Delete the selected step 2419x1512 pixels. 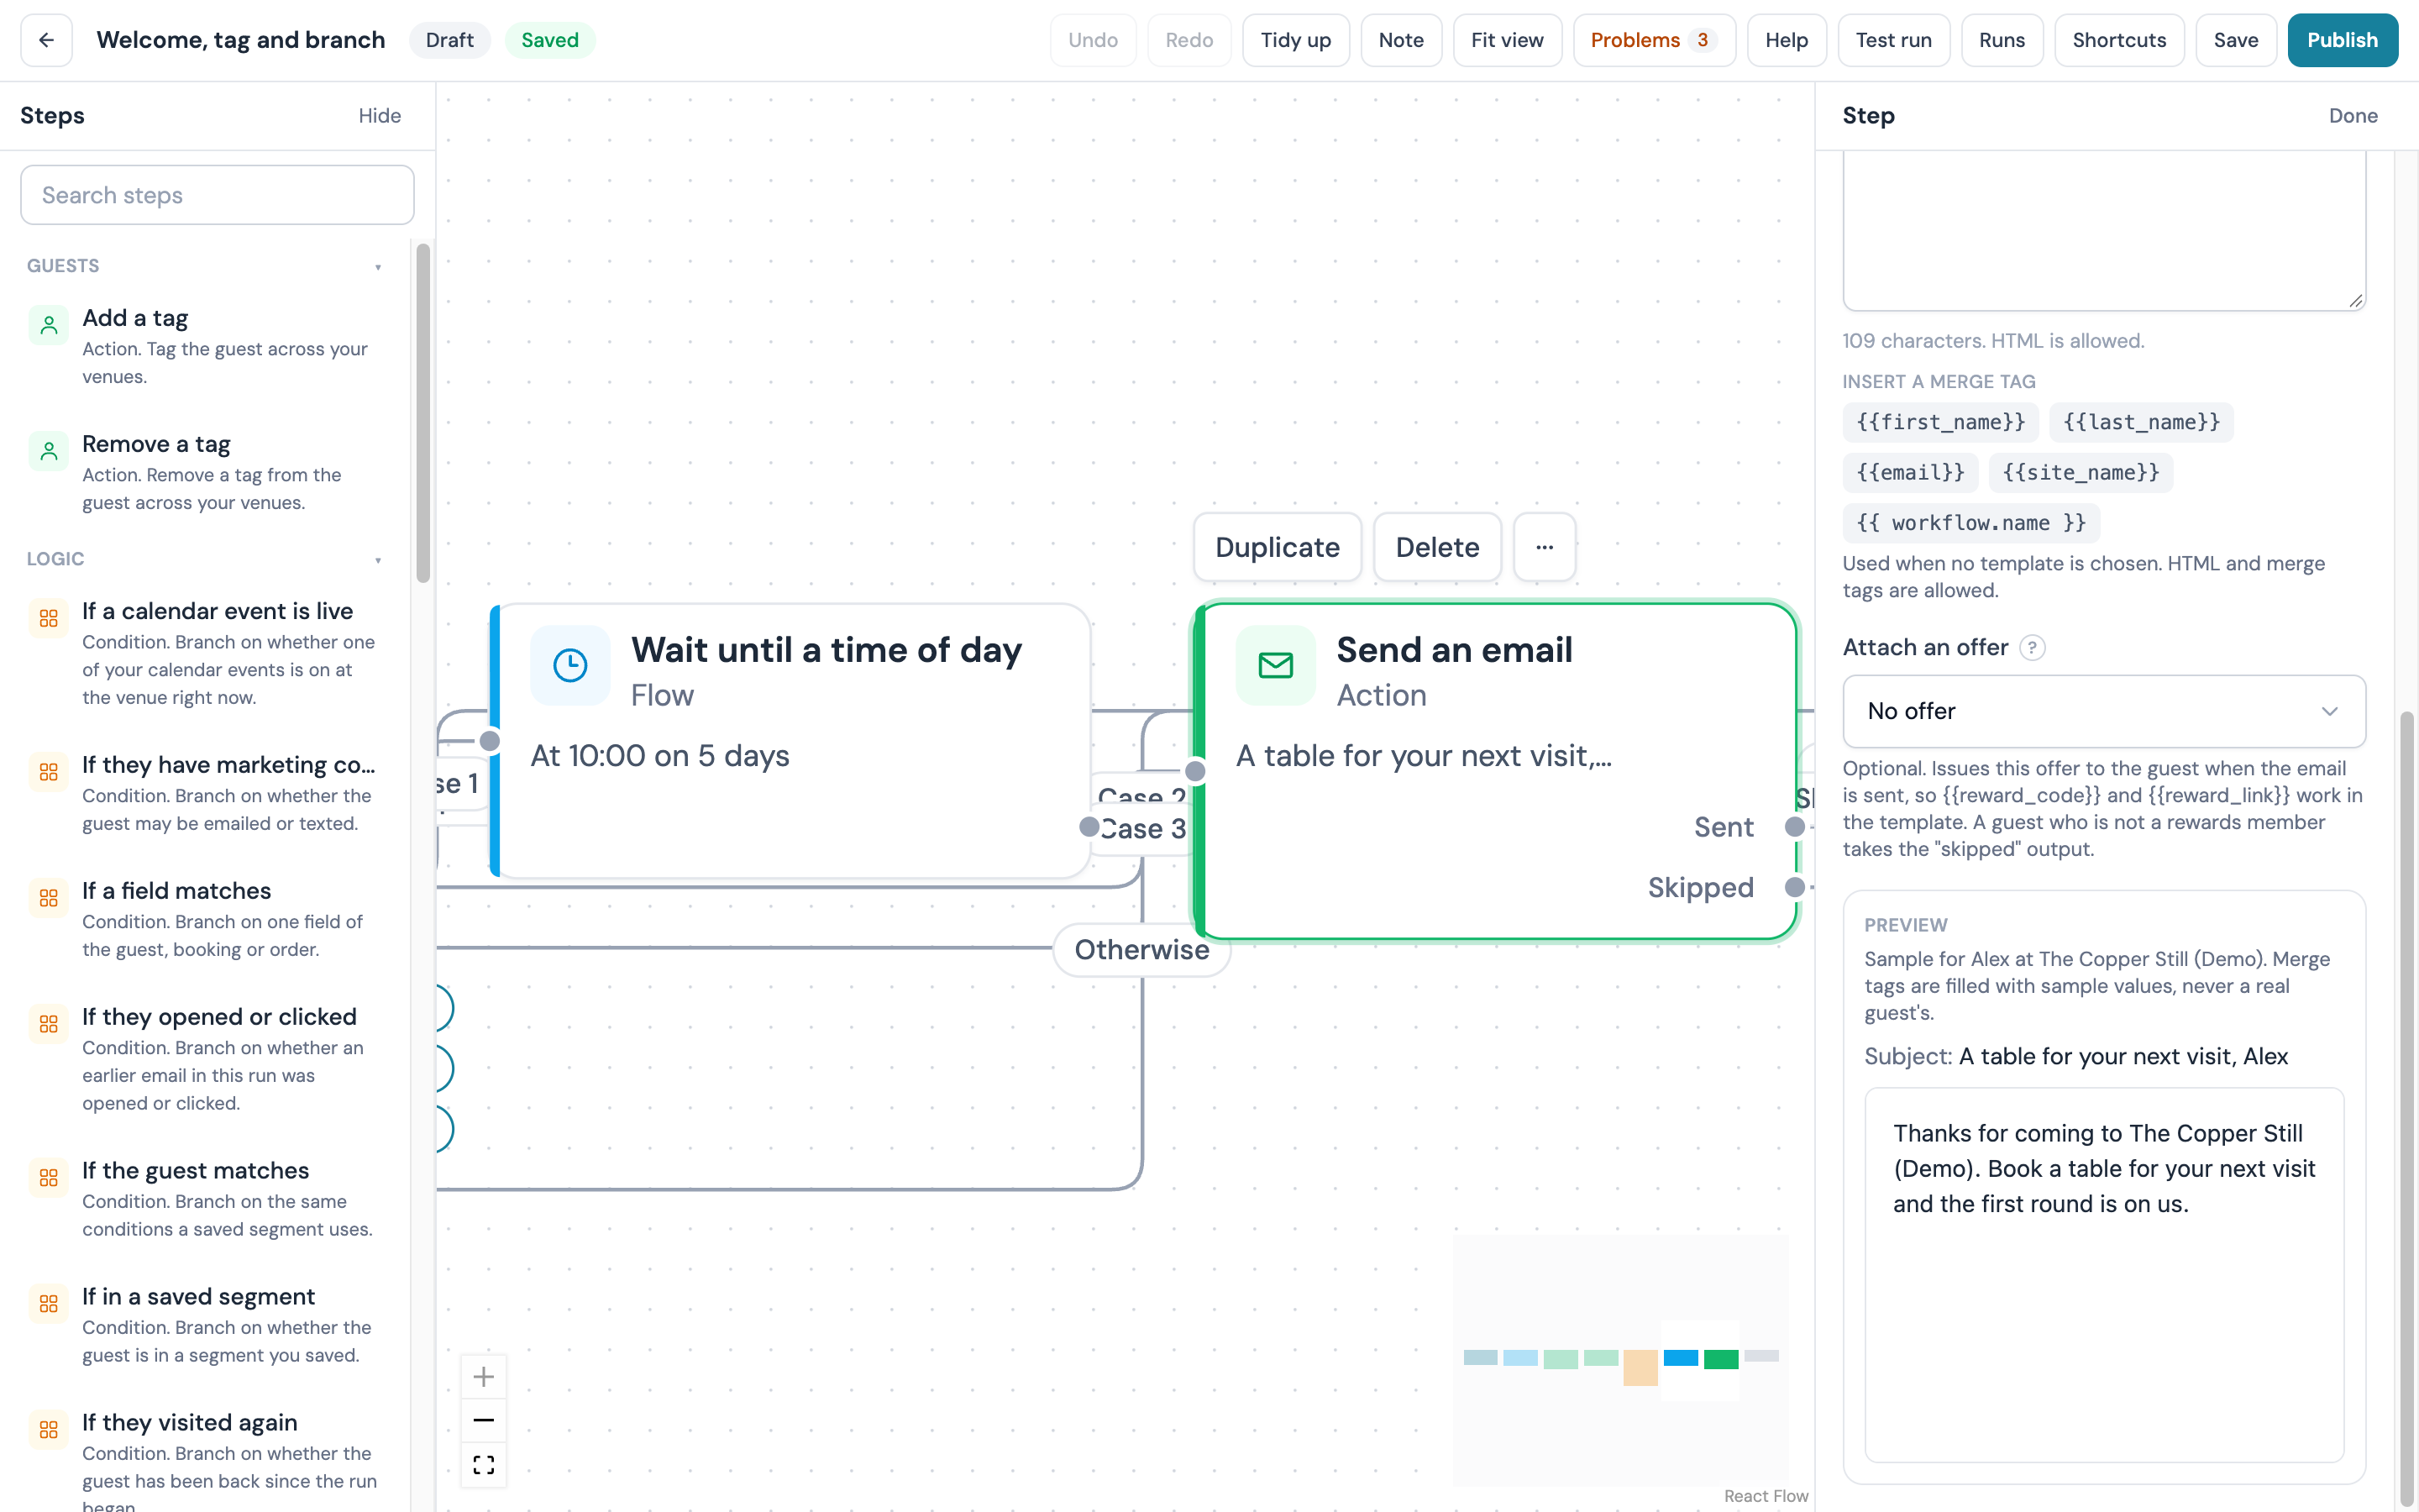1437,547
